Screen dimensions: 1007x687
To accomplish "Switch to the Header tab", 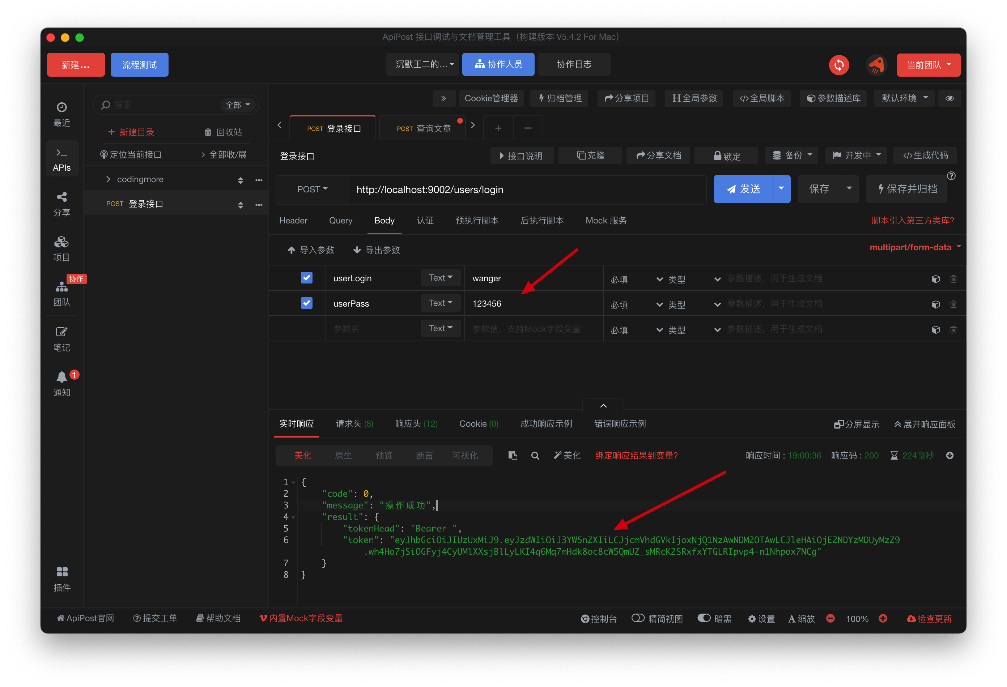I will 293,221.
